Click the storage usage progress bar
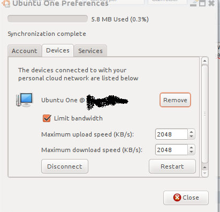The width and height of the screenshot is (220, 212). [48, 19]
